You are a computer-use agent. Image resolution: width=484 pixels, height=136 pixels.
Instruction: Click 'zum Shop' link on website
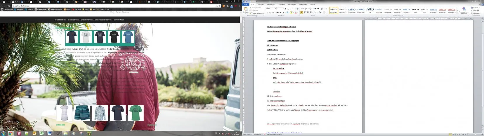pos(60,125)
